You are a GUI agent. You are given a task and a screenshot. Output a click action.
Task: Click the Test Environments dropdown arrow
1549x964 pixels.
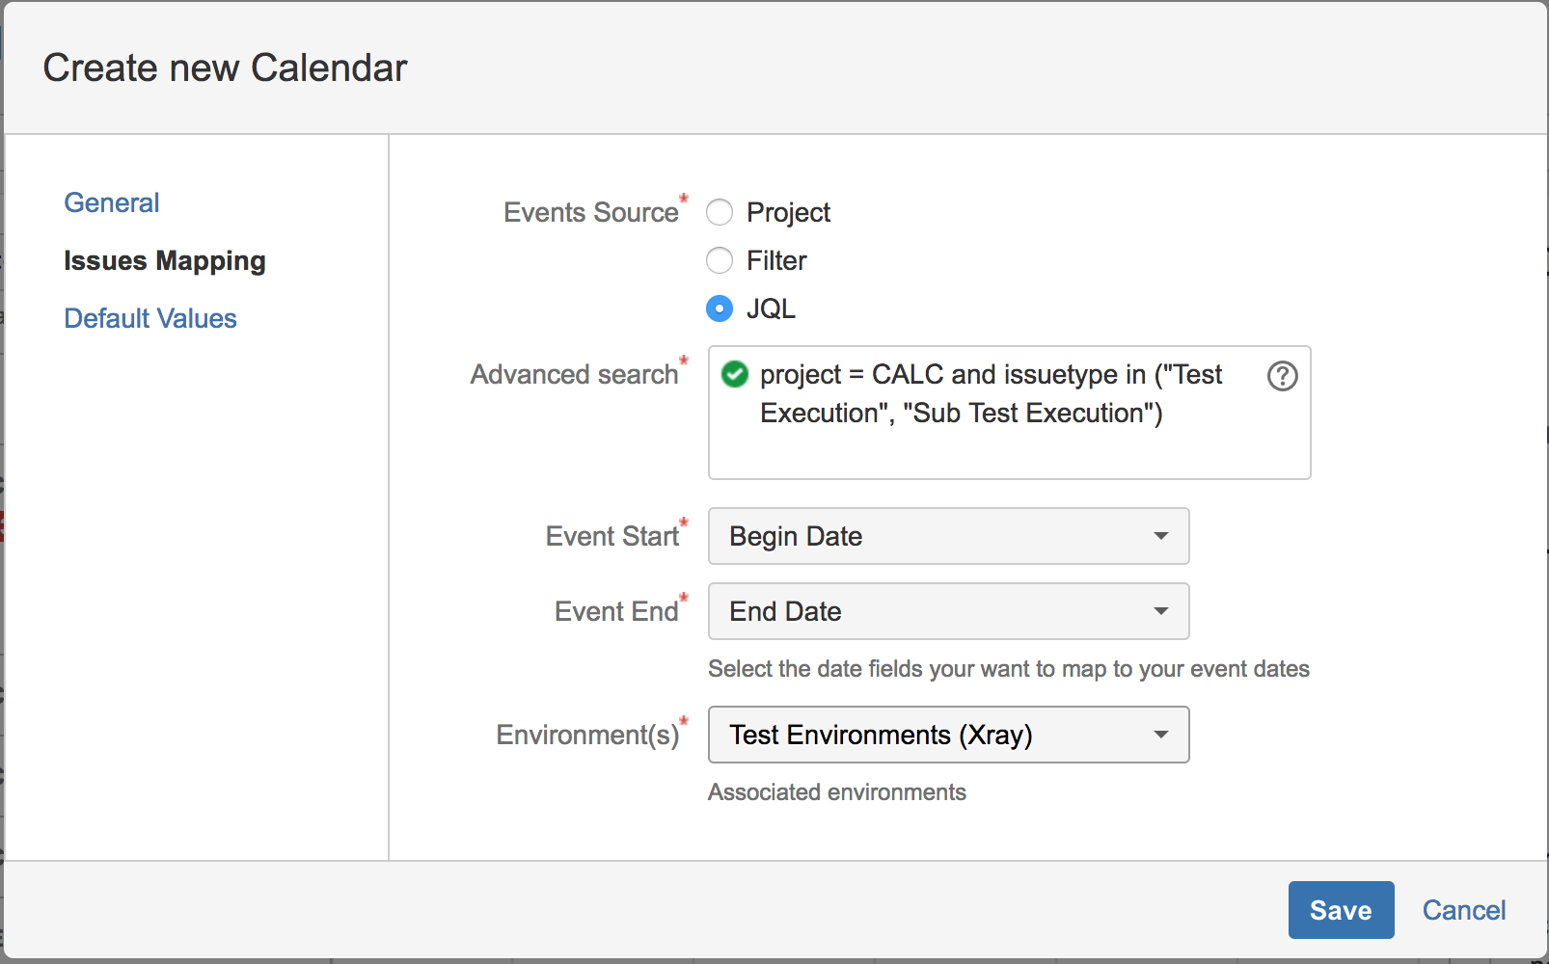point(1161,735)
